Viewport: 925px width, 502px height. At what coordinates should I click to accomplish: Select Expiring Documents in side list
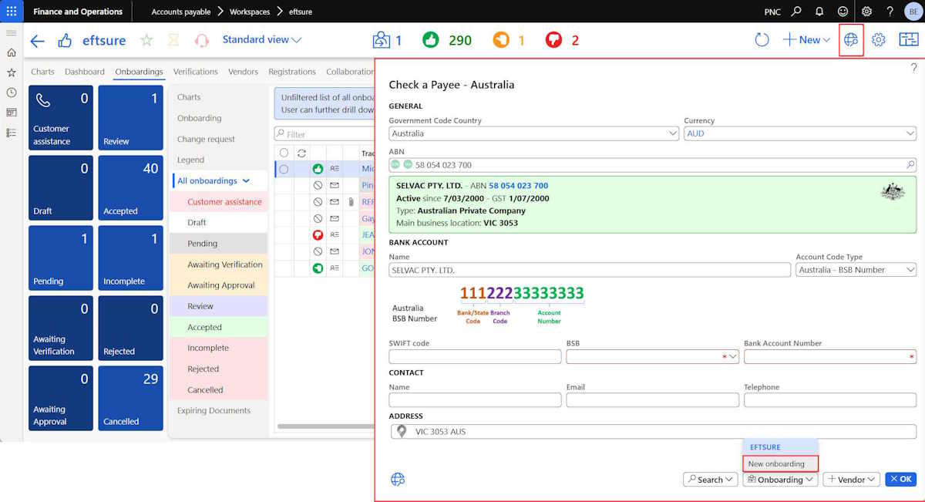click(214, 410)
